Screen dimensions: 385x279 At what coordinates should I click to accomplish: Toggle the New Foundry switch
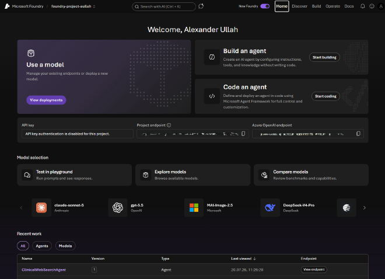click(x=265, y=6)
